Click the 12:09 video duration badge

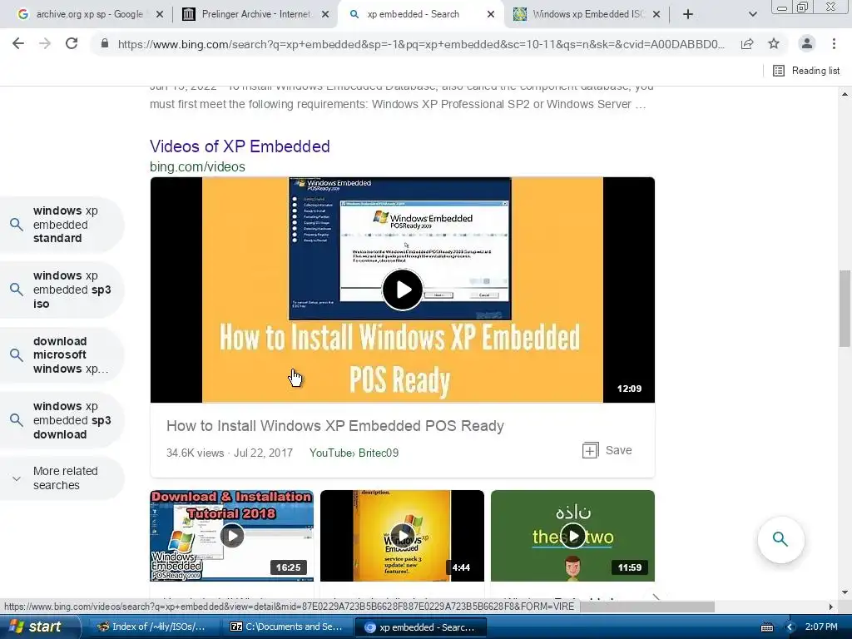629,389
